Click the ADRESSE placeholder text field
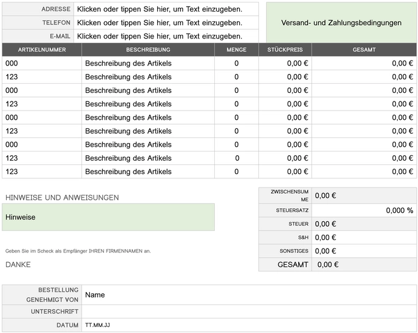 pos(166,9)
